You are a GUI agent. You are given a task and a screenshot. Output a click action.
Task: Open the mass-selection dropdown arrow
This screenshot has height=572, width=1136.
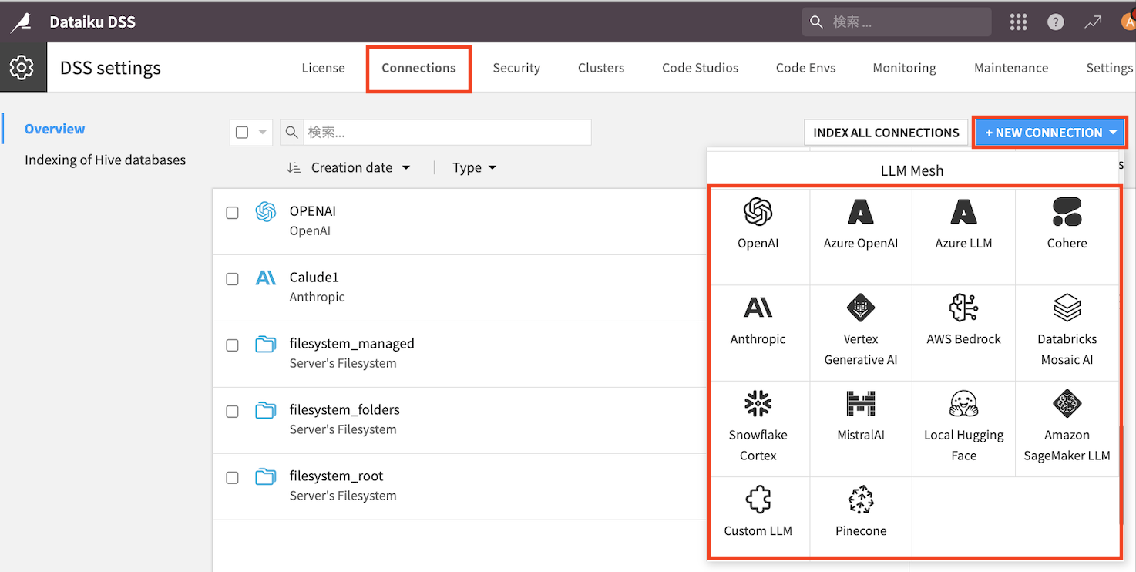coord(263,133)
